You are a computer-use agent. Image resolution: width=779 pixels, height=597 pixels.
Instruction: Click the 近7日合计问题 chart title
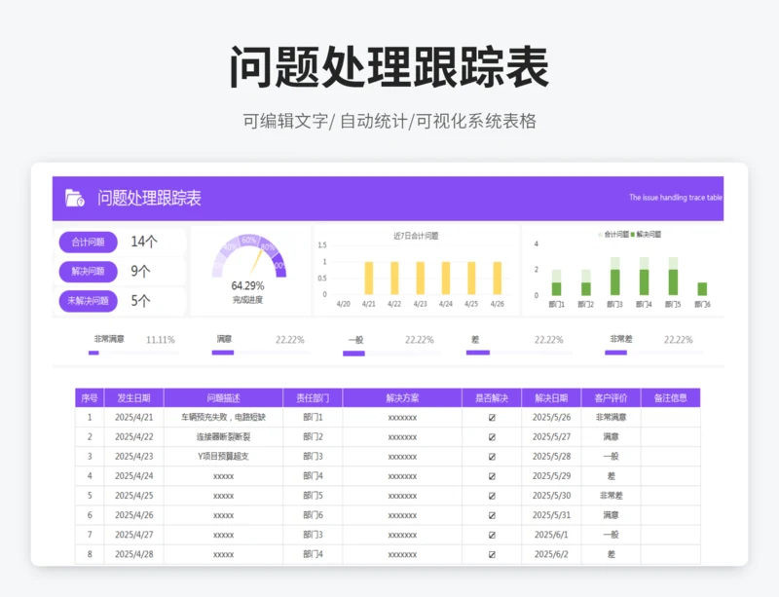point(416,236)
